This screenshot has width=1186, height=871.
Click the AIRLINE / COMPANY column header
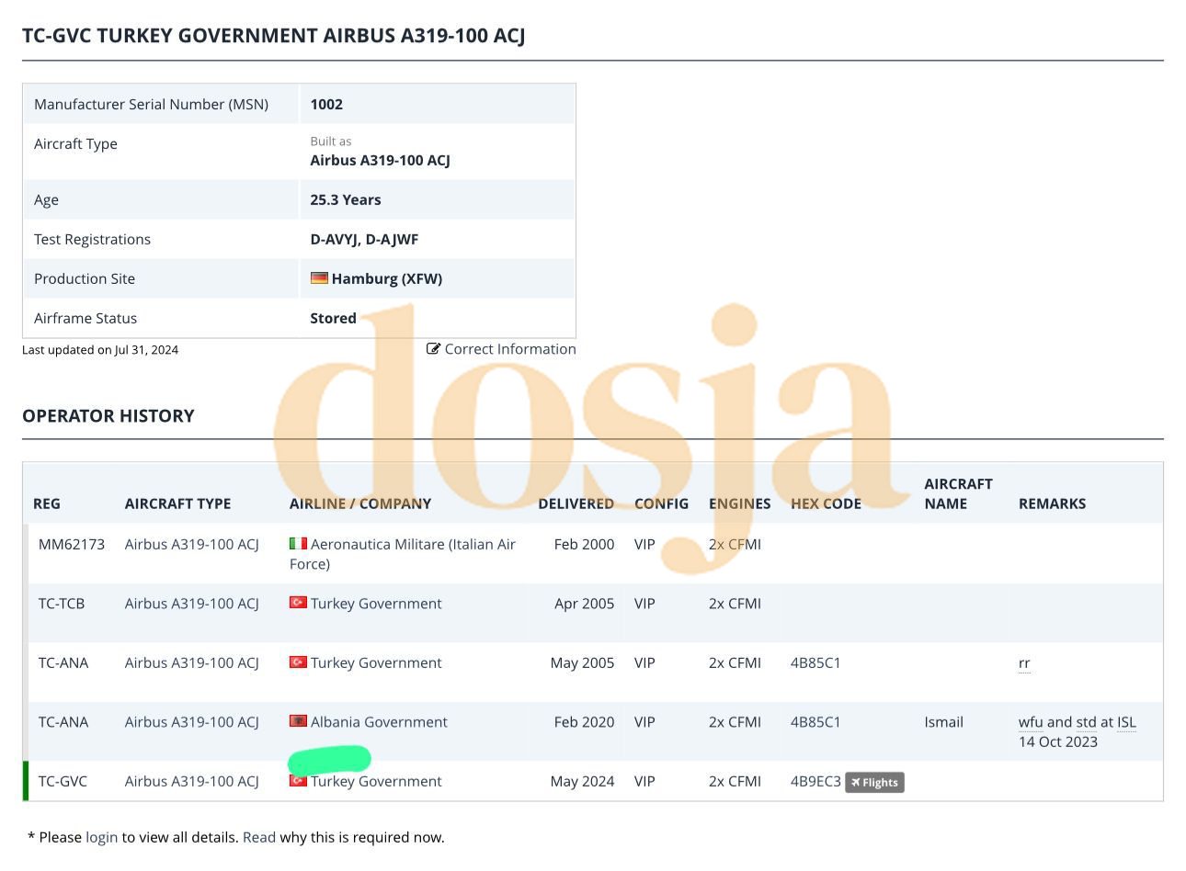pos(360,503)
